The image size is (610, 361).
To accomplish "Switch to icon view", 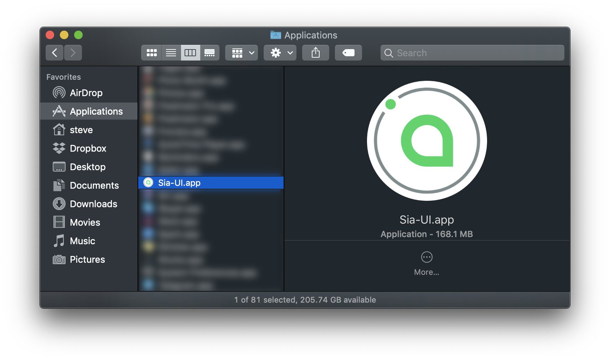I will click(151, 53).
